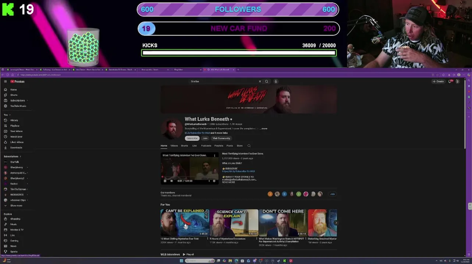Open options for 12 Most Chilling Mysteries

tap(207, 239)
